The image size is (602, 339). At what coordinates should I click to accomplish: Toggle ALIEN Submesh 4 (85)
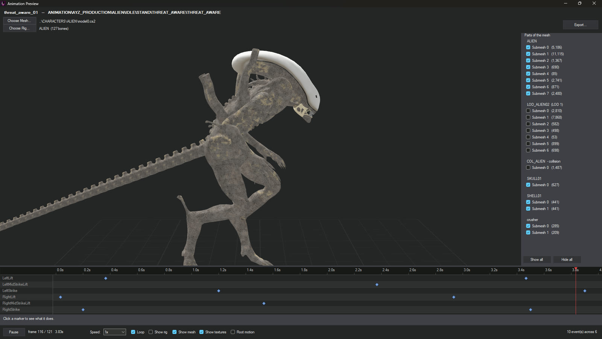point(528,74)
